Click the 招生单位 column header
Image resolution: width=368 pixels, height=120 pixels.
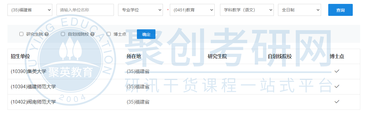click(20, 56)
